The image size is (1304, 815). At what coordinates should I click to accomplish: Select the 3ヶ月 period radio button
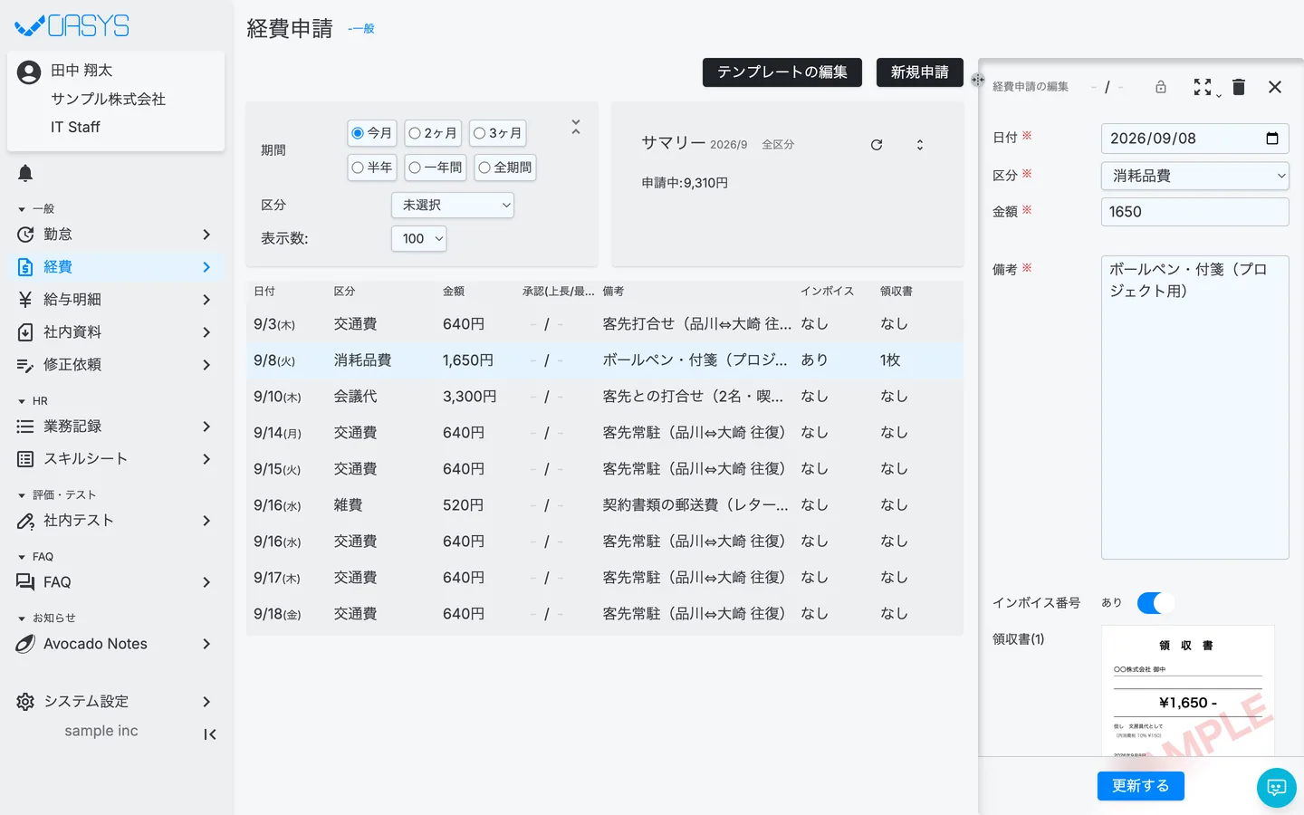[x=480, y=133]
